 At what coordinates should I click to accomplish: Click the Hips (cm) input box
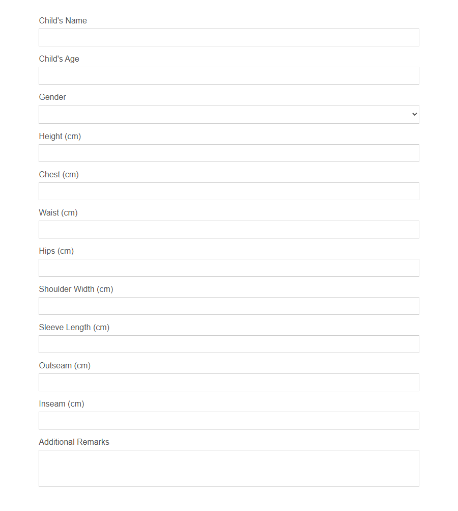(229, 267)
